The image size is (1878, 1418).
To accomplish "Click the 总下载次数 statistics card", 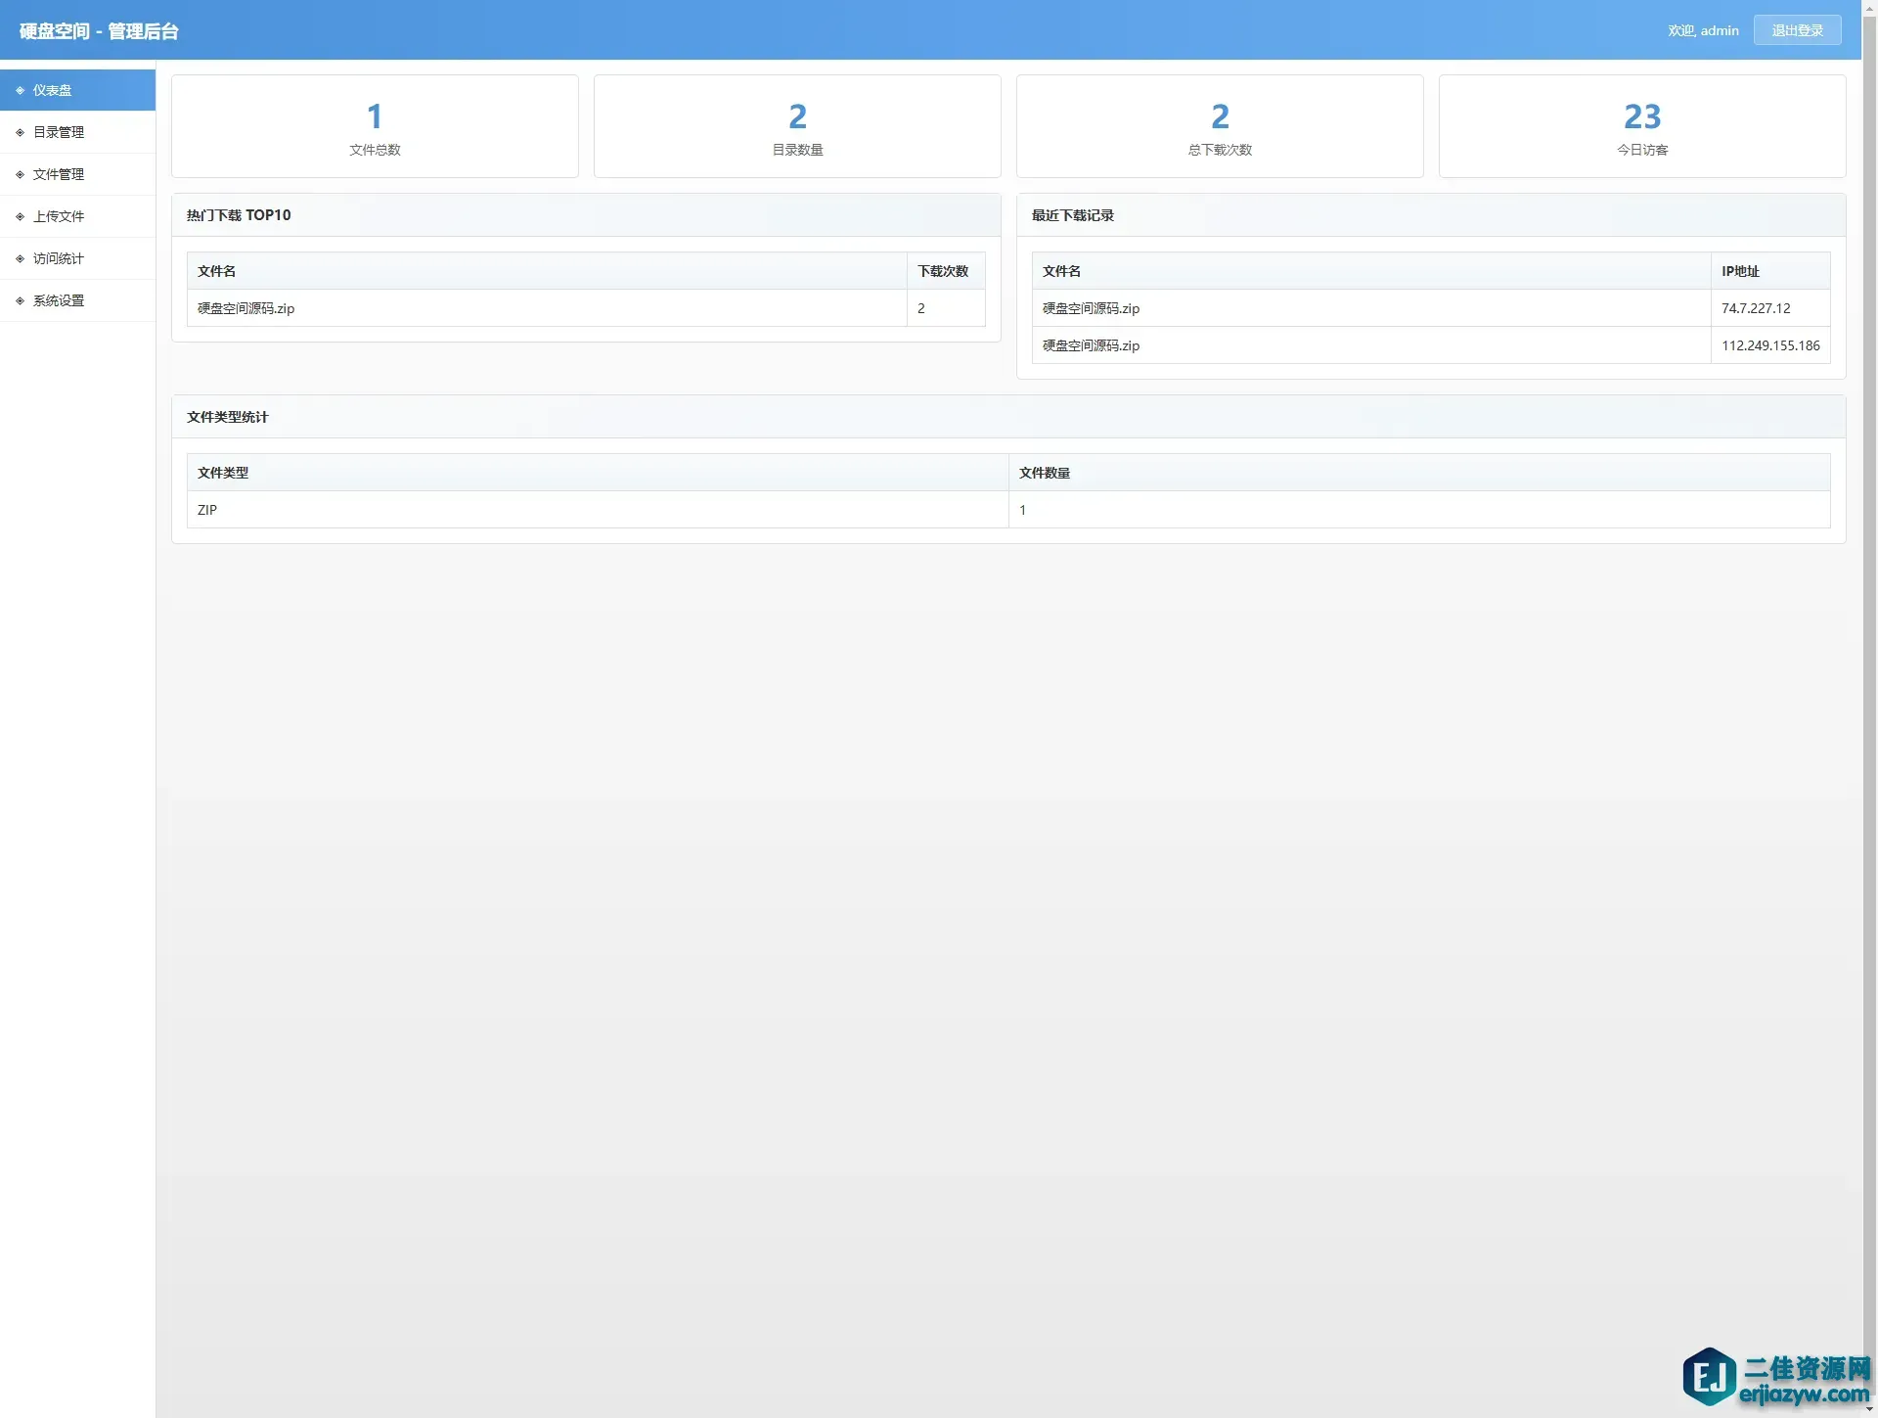I will [x=1220, y=126].
